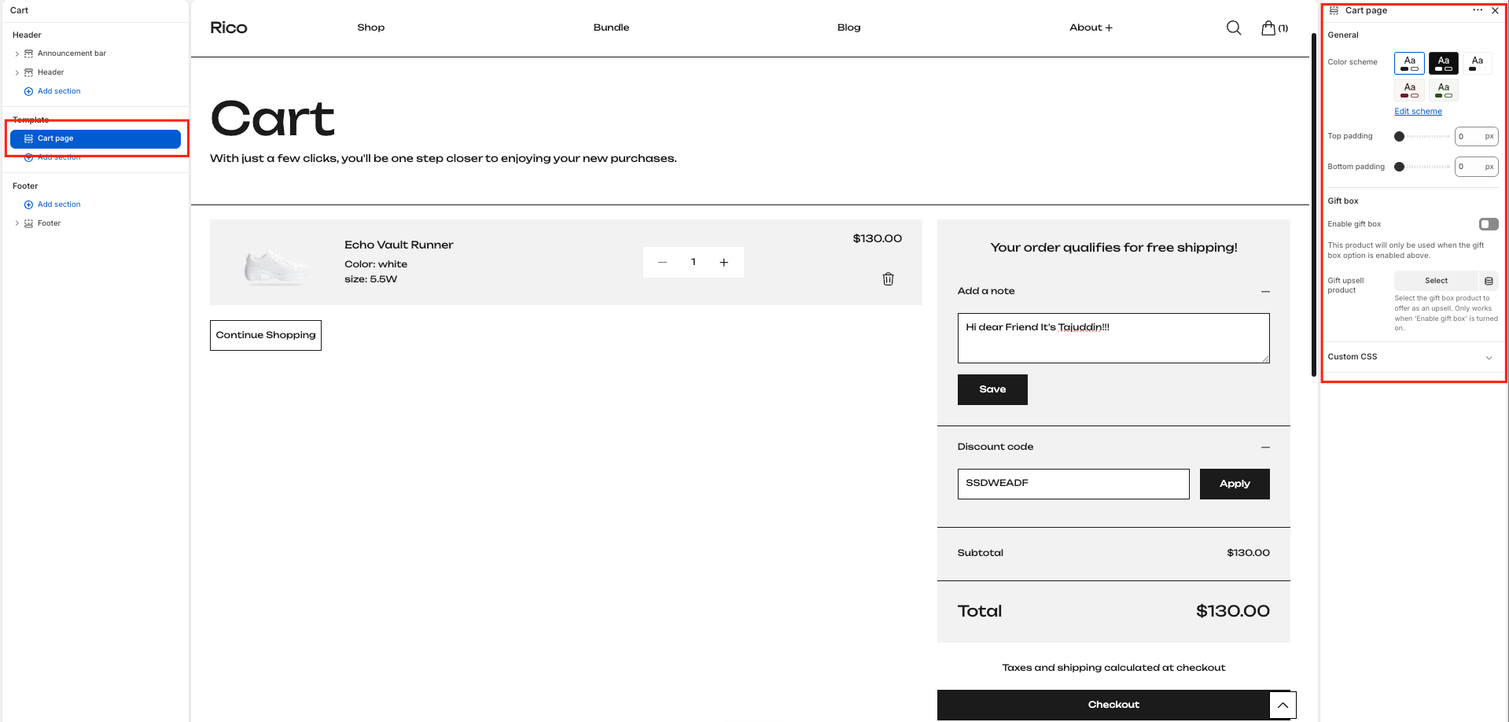Adjust the Top padding slider
Image resolution: width=1509 pixels, height=722 pixels.
pyautogui.click(x=1423, y=137)
